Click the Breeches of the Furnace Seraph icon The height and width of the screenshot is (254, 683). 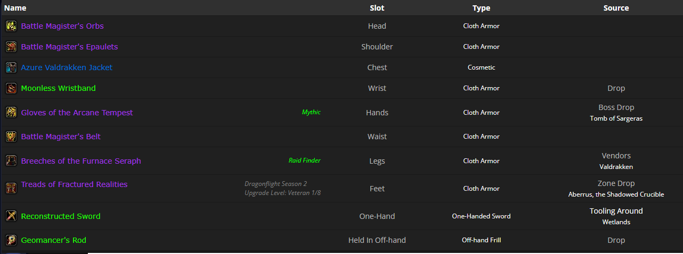point(11,161)
